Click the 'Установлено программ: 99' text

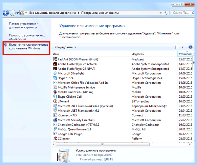point(94,155)
